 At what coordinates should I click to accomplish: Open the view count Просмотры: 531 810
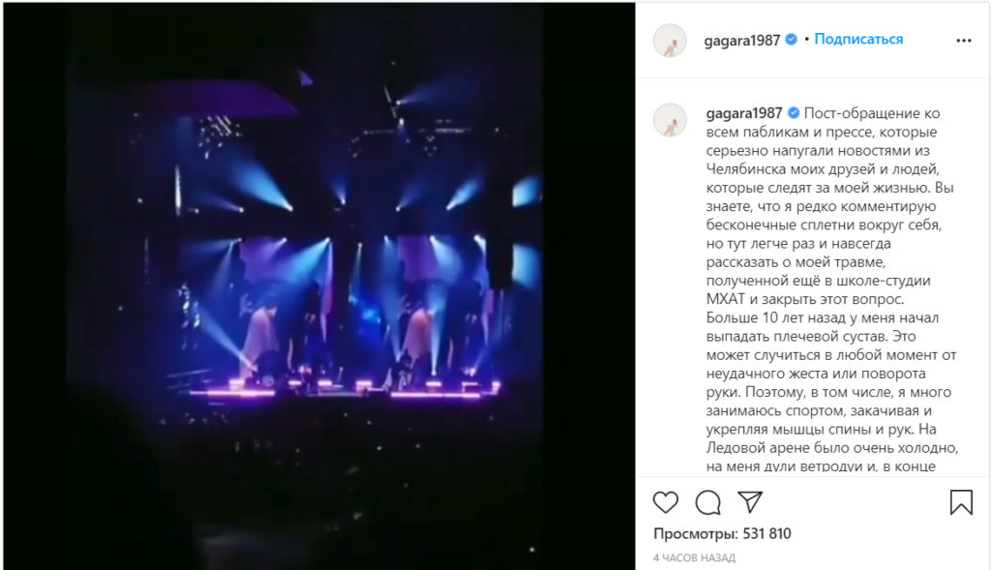(x=722, y=534)
